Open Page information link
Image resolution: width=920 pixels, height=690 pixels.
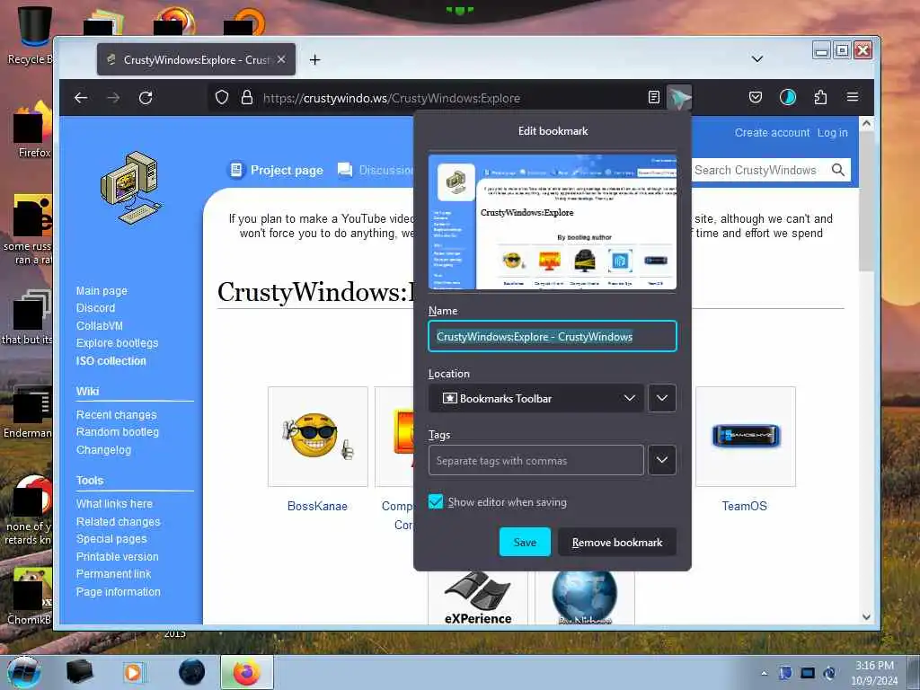[118, 591]
